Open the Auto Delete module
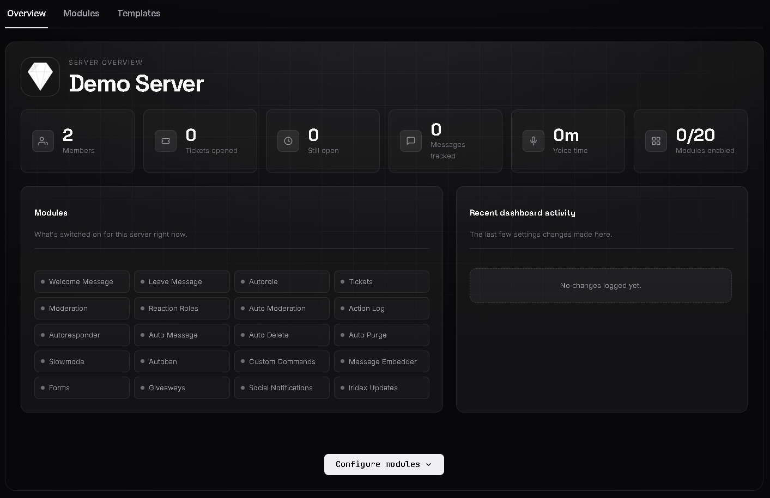The width and height of the screenshot is (770, 498). coord(282,335)
